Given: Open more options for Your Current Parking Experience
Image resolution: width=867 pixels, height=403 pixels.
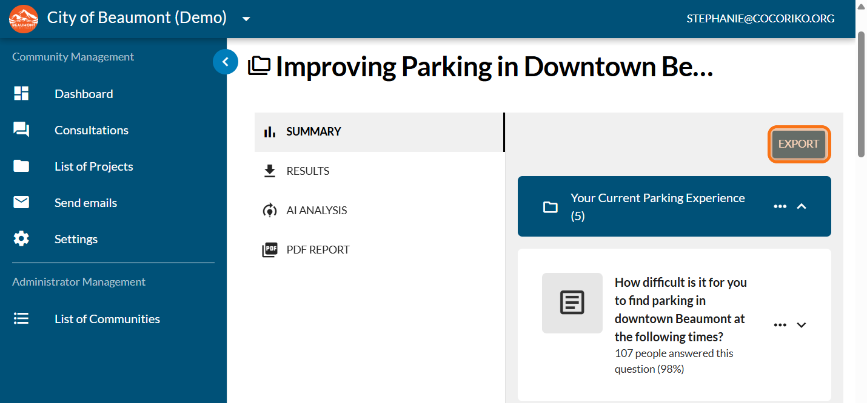Looking at the screenshot, I should 780,206.
